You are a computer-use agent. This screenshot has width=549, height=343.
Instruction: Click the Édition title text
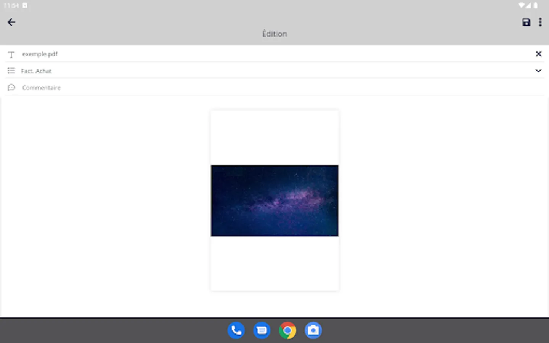tap(274, 34)
